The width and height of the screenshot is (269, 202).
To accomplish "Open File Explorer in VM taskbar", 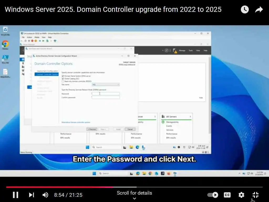I will (131, 147).
